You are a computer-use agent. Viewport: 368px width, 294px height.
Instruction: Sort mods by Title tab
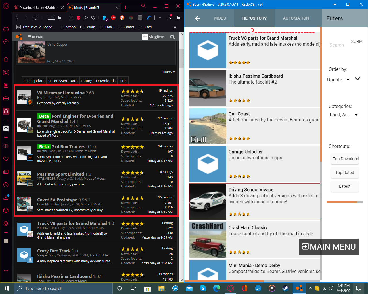point(123,81)
